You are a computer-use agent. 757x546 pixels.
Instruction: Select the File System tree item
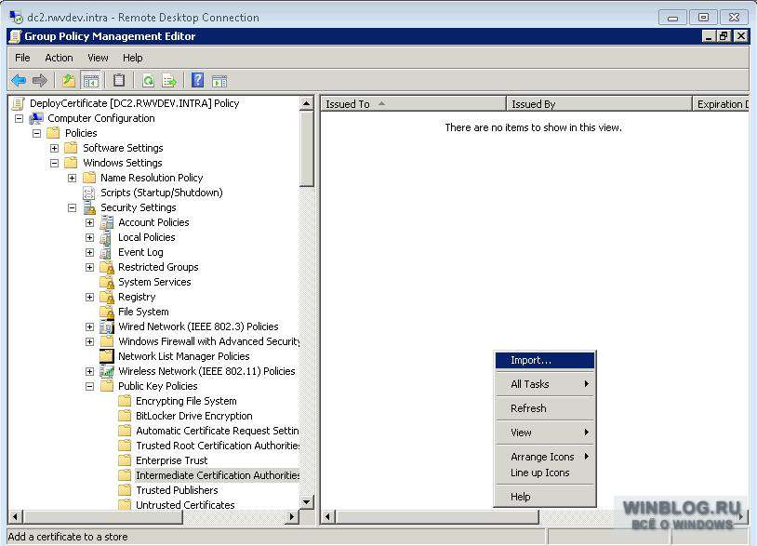(x=143, y=312)
